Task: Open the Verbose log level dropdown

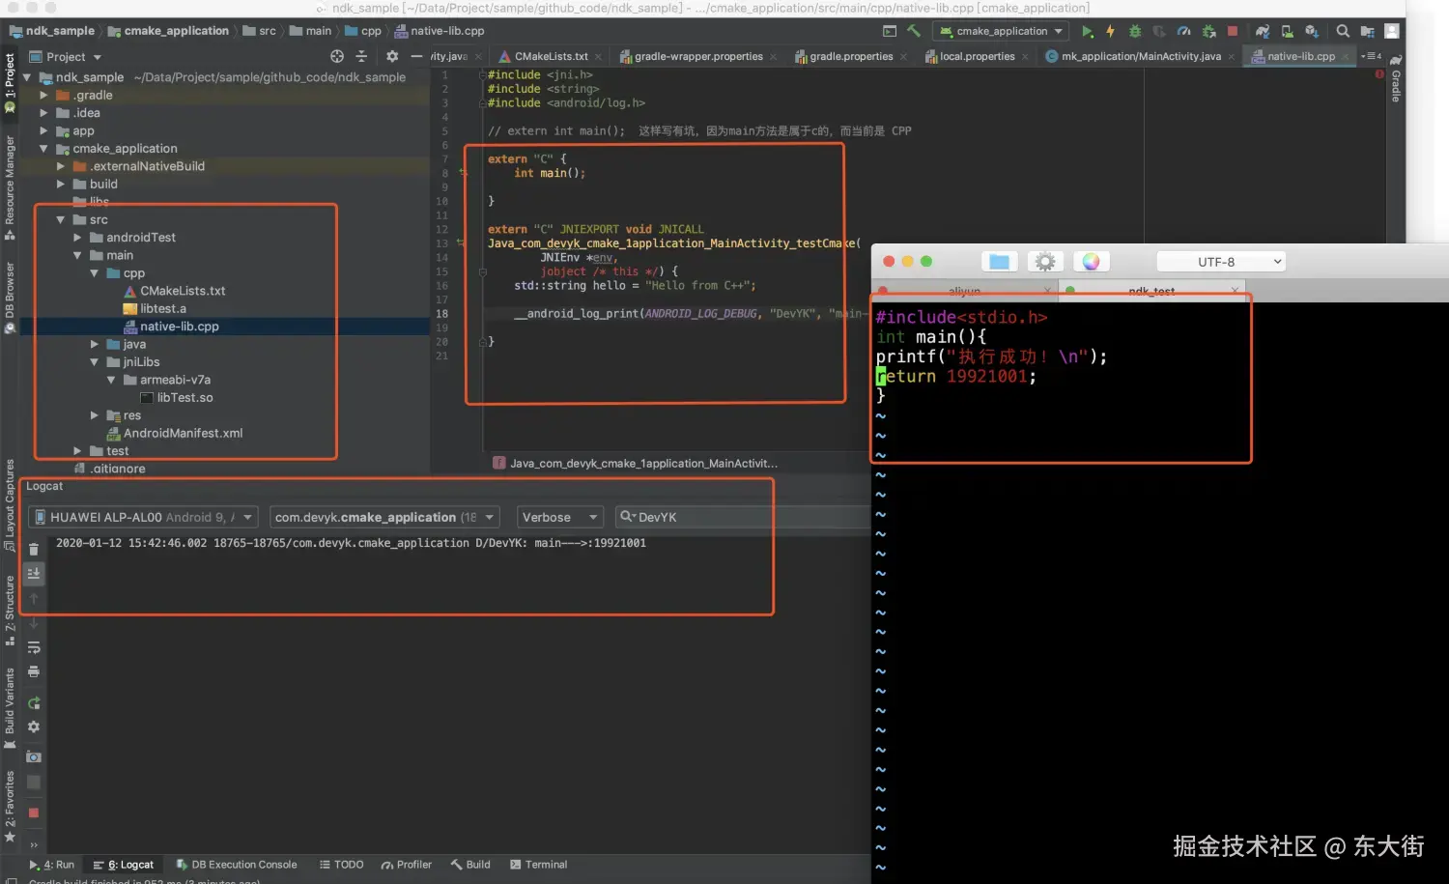Action: click(560, 518)
